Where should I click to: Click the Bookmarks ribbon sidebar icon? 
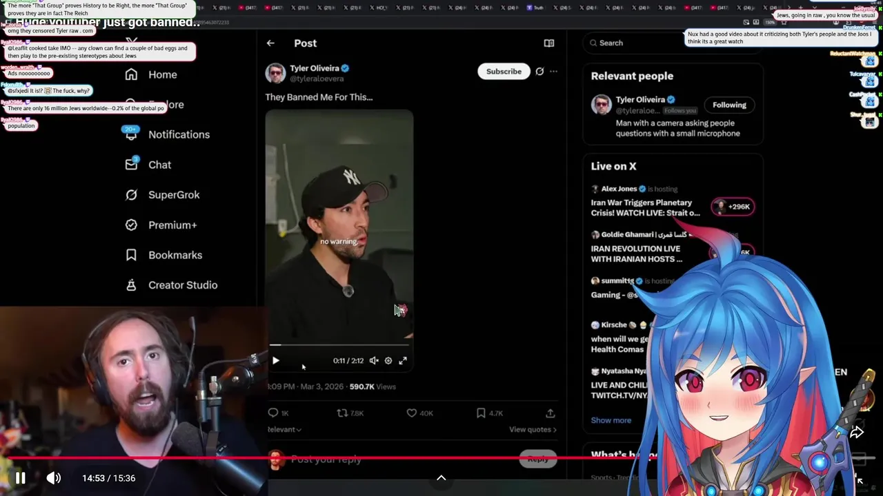tap(131, 255)
